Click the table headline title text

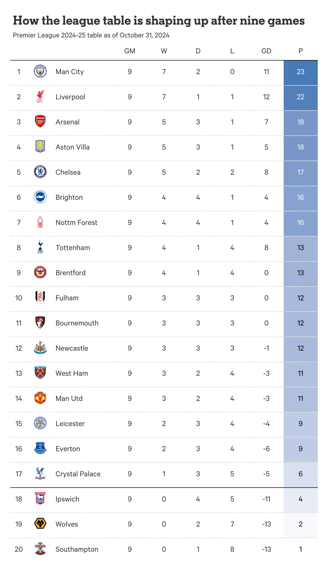(159, 21)
